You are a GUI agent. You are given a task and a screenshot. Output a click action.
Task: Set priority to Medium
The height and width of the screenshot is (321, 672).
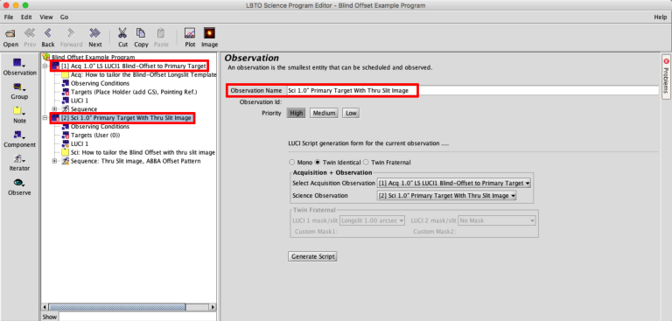tap(324, 113)
